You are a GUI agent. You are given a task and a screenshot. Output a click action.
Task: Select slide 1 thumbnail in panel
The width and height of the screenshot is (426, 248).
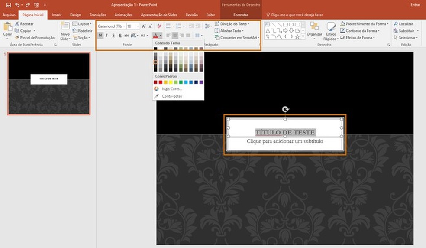pyautogui.click(x=49, y=84)
